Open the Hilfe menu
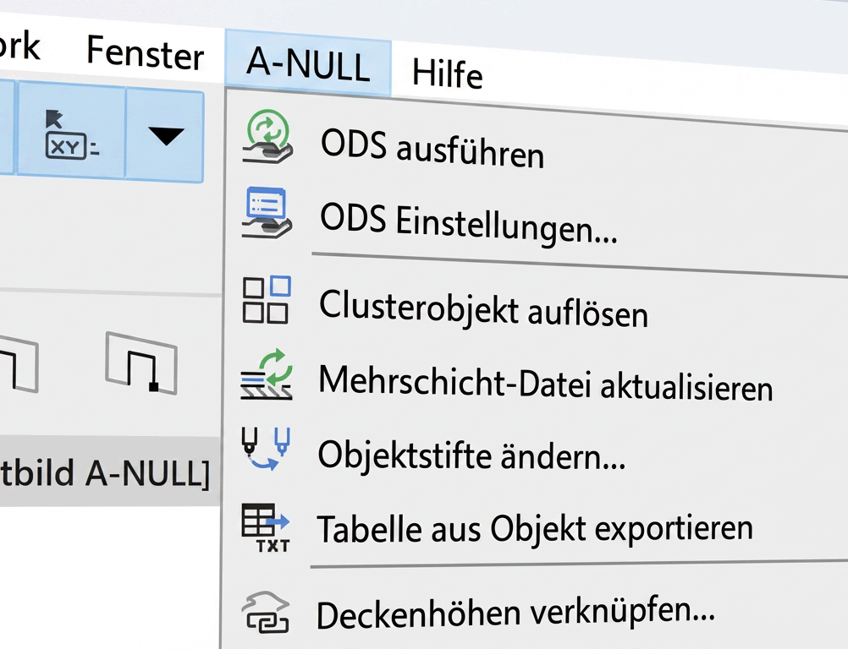This screenshot has height=649, width=848. pyautogui.click(x=447, y=74)
